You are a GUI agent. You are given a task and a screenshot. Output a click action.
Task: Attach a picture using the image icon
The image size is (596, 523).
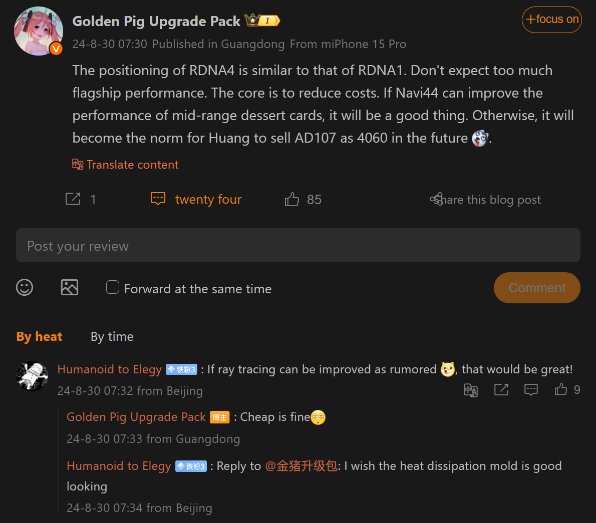click(x=70, y=287)
